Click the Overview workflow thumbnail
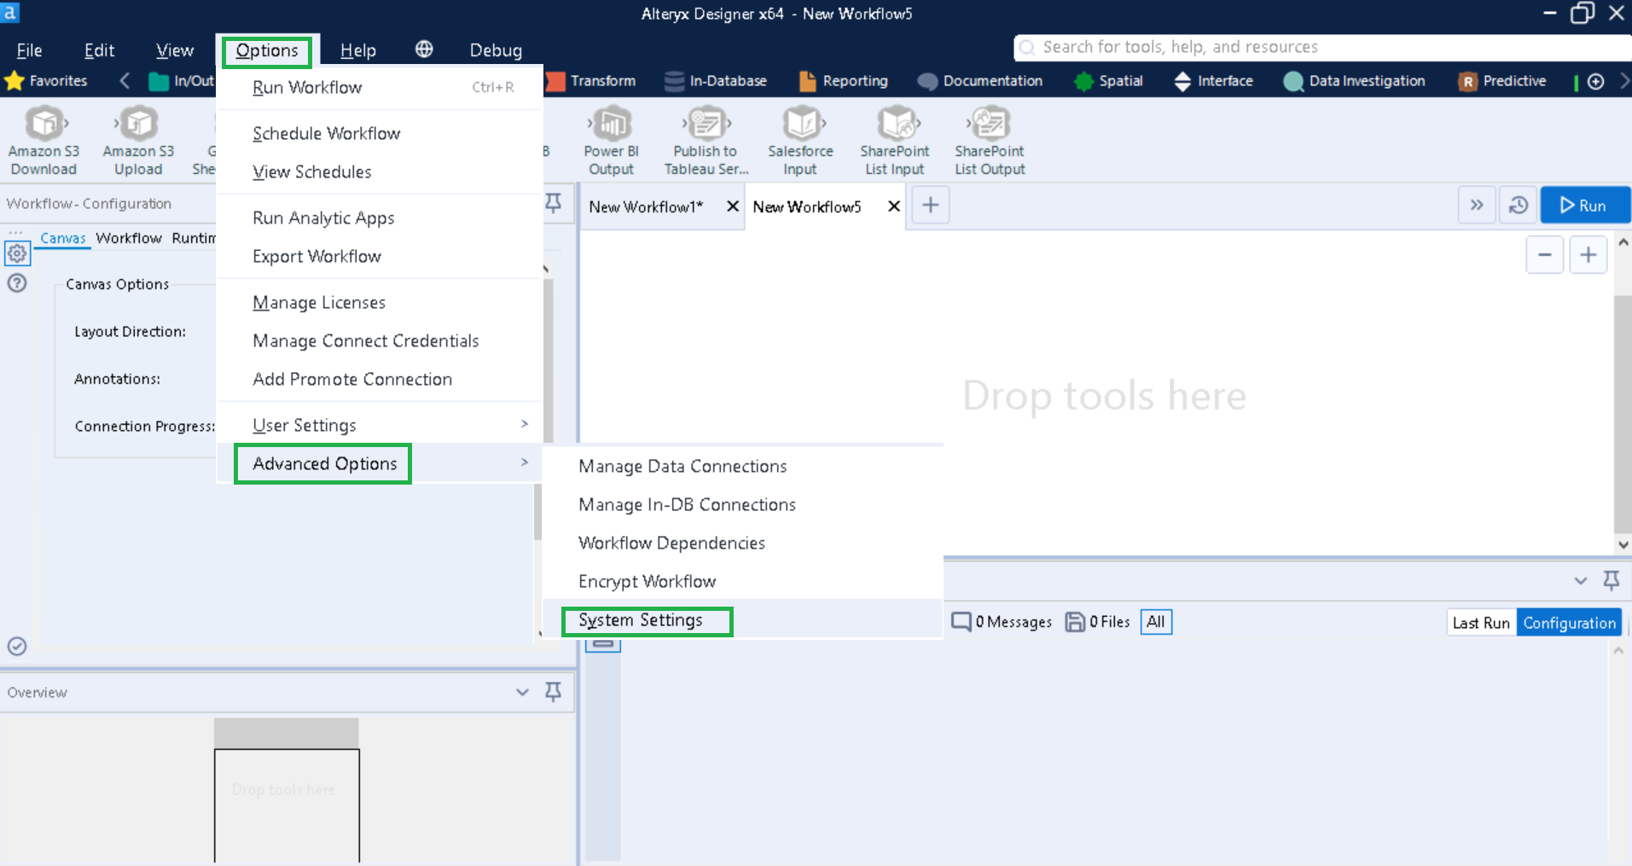 [287, 790]
